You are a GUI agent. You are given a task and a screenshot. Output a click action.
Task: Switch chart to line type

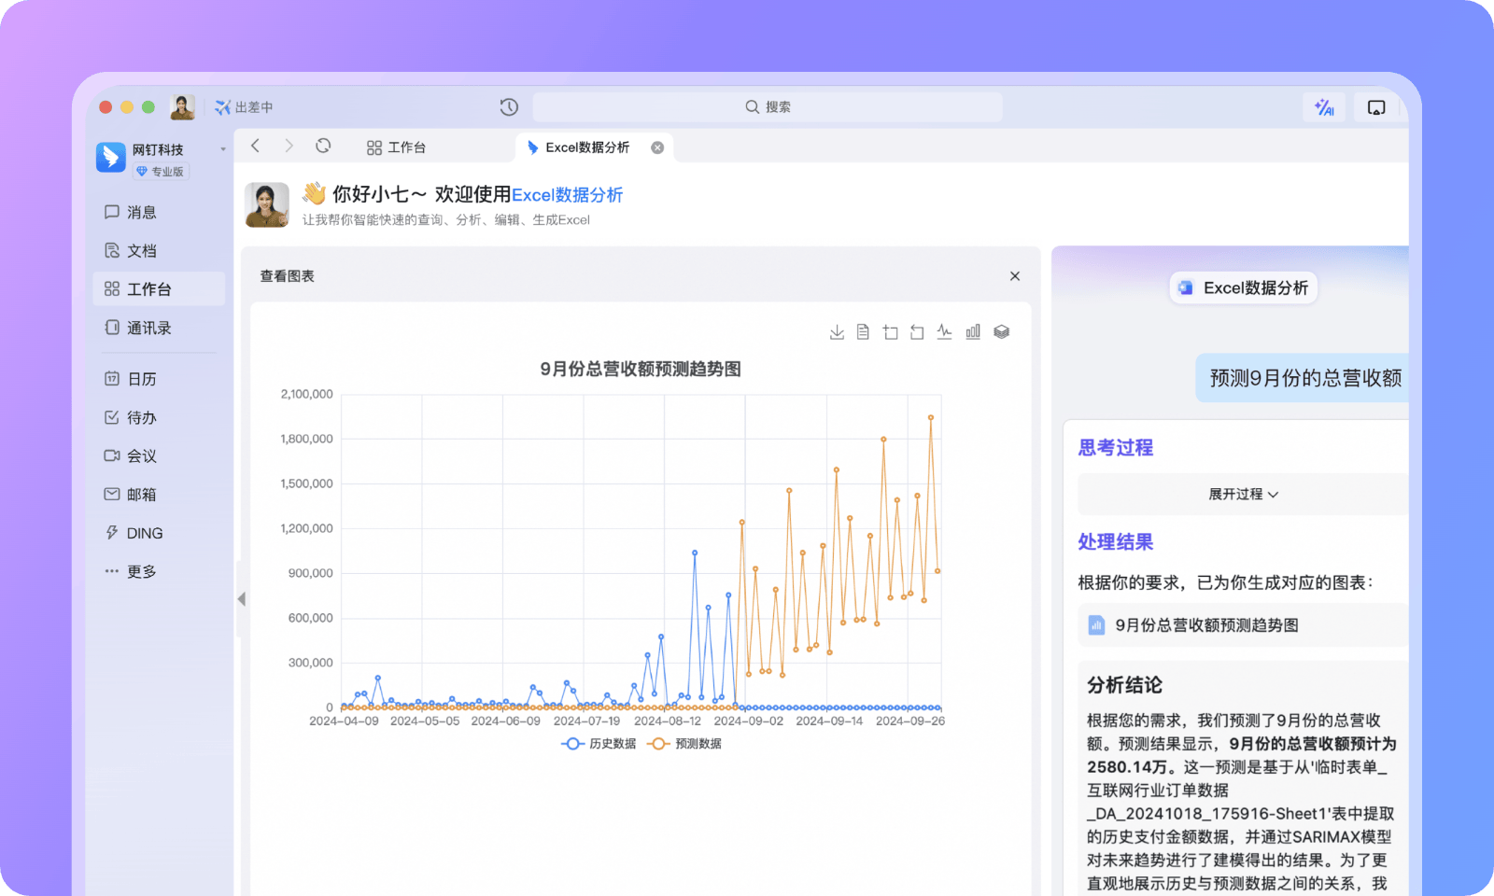(x=945, y=332)
